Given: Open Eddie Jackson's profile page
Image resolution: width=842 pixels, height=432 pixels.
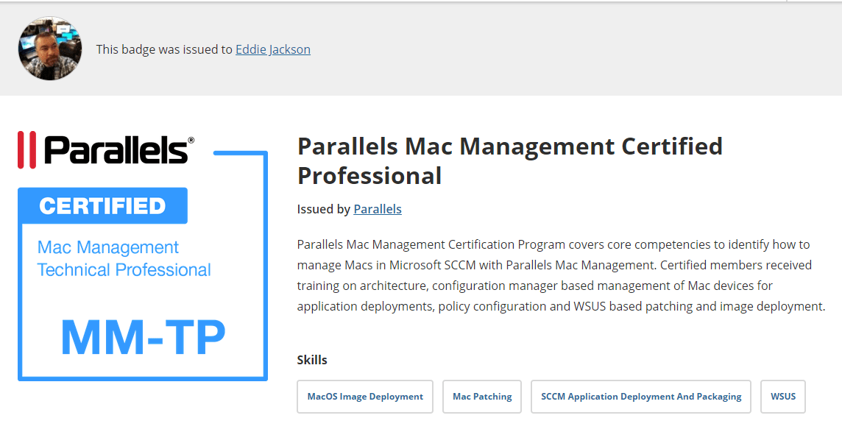Looking at the screenshot, I should pos(273,49).
